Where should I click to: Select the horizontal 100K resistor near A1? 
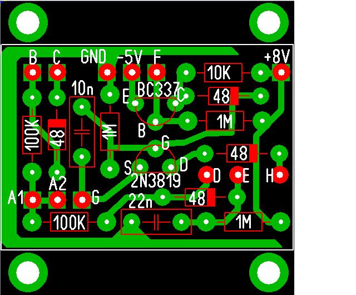(69, 222)
